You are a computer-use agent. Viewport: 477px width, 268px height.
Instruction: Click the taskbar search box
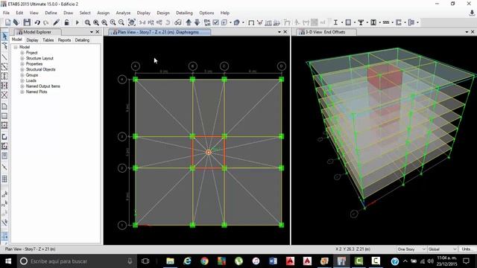[76, 261]
